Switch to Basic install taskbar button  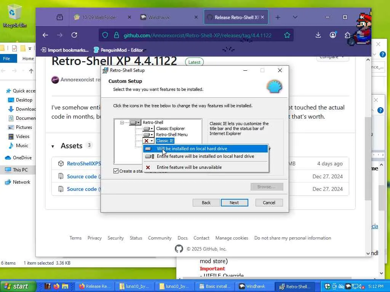click(215, 286)
